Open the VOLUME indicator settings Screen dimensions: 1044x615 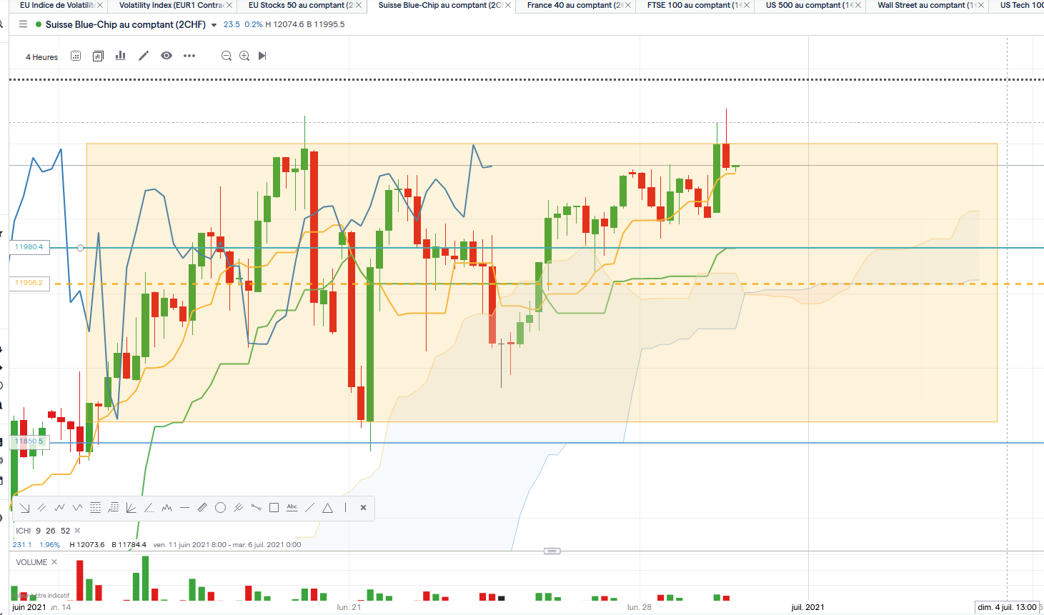click(x=31, y=562)
